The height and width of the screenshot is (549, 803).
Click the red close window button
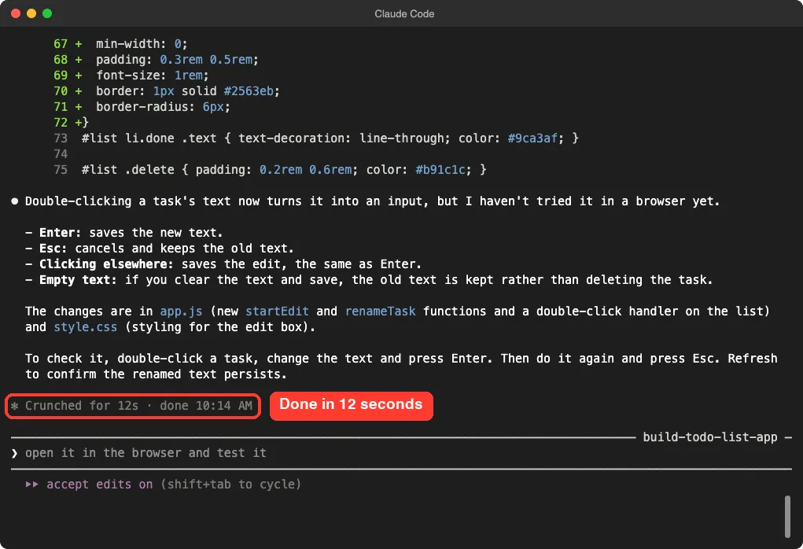point(16,13)
